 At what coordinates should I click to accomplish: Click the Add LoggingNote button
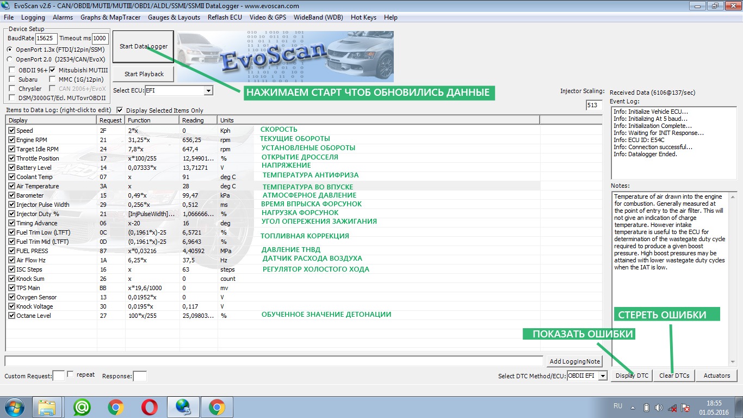[x=575, y=361]
